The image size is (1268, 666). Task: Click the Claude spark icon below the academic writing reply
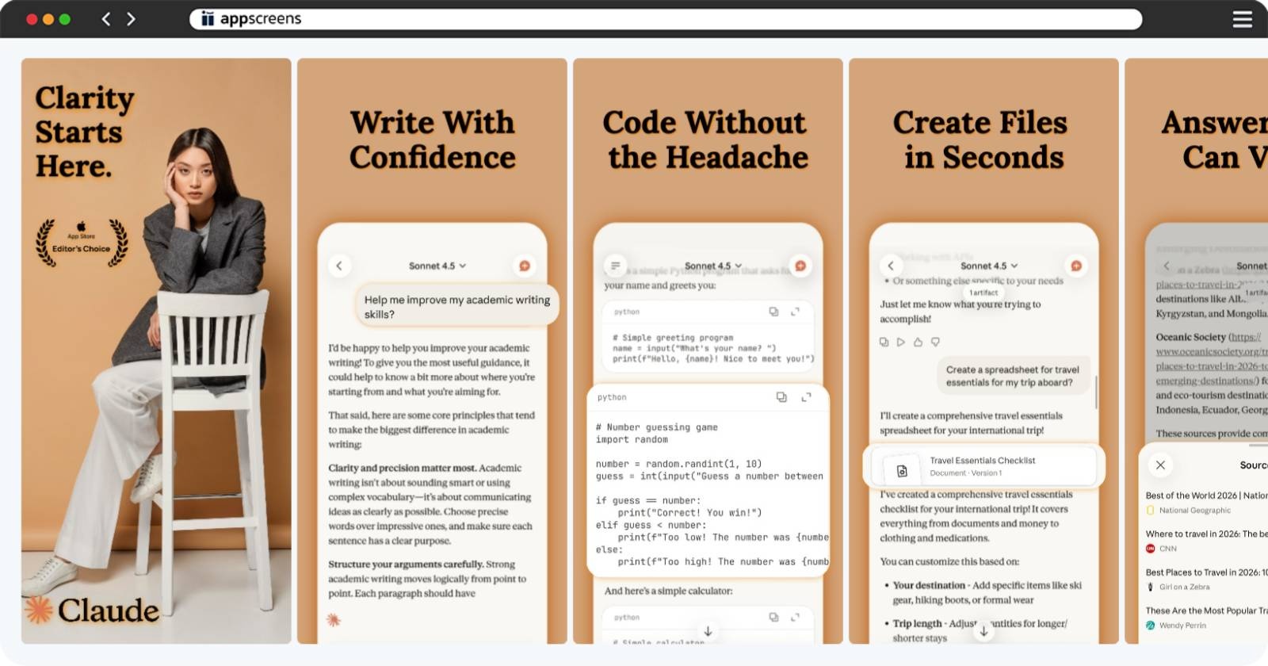334,620
